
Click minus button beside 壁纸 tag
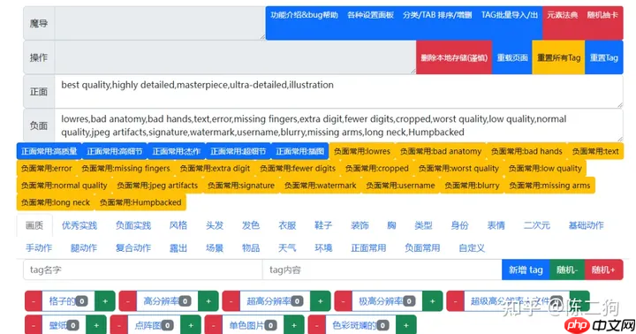(x=34, y=325)
